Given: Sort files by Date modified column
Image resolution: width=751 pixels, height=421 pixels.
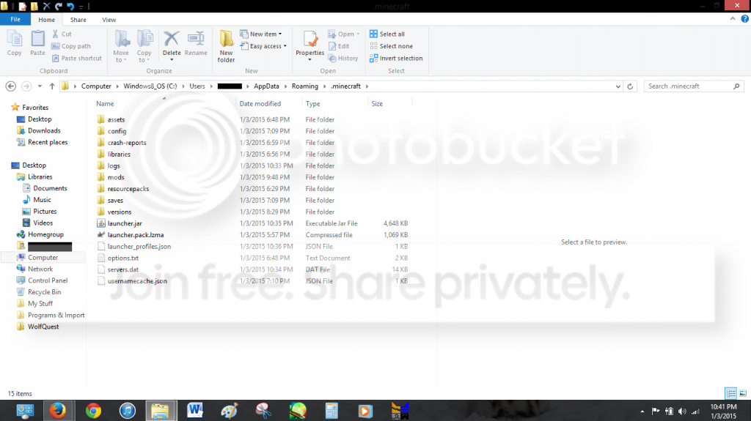Looking at the screenshot, I should (x=260, y=104).
